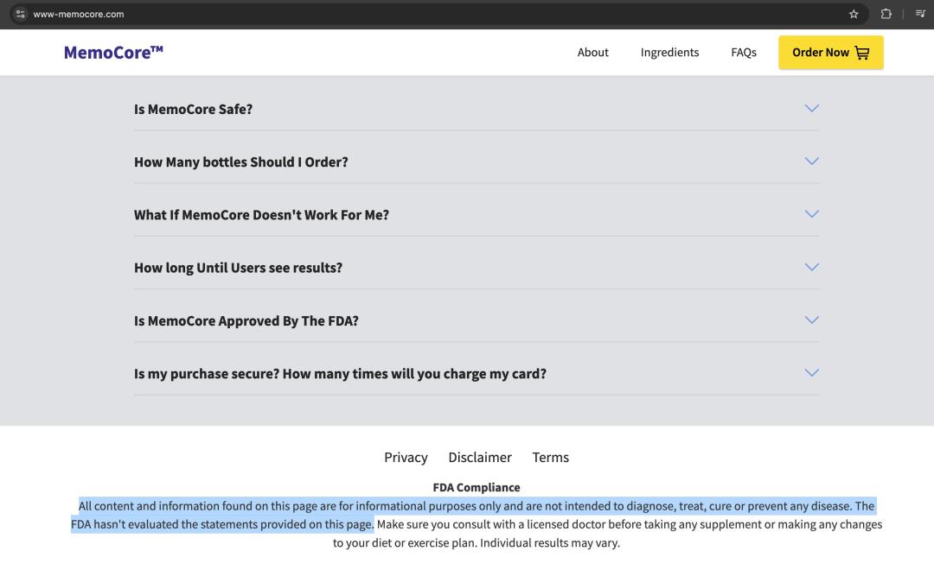Go to the Ingredients nav item
934x570 pixels.
click(x=669, y=53)
